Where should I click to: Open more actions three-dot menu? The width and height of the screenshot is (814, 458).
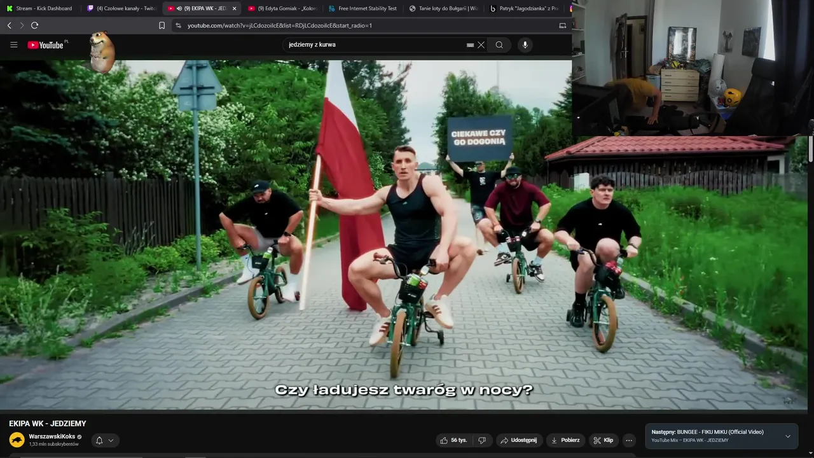(629, 440)
